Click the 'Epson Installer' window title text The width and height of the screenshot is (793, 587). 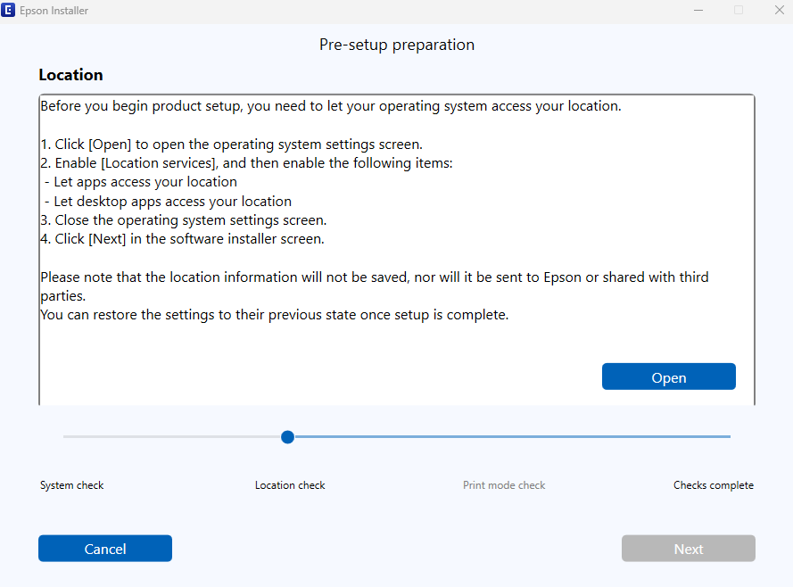coord(54,11)
